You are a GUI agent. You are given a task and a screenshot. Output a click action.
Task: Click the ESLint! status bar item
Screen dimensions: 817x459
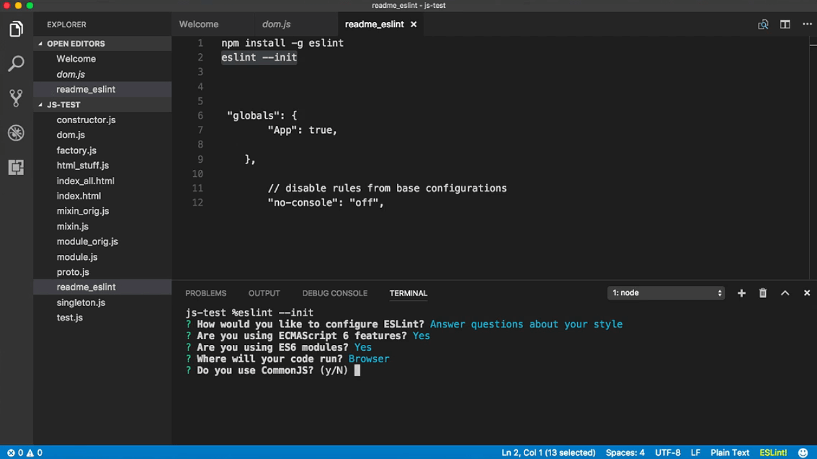pos(773,453)
